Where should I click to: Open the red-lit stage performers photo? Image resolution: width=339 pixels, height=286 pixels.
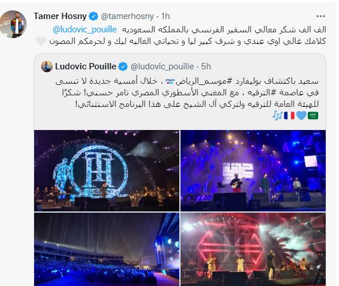point(253,249)
